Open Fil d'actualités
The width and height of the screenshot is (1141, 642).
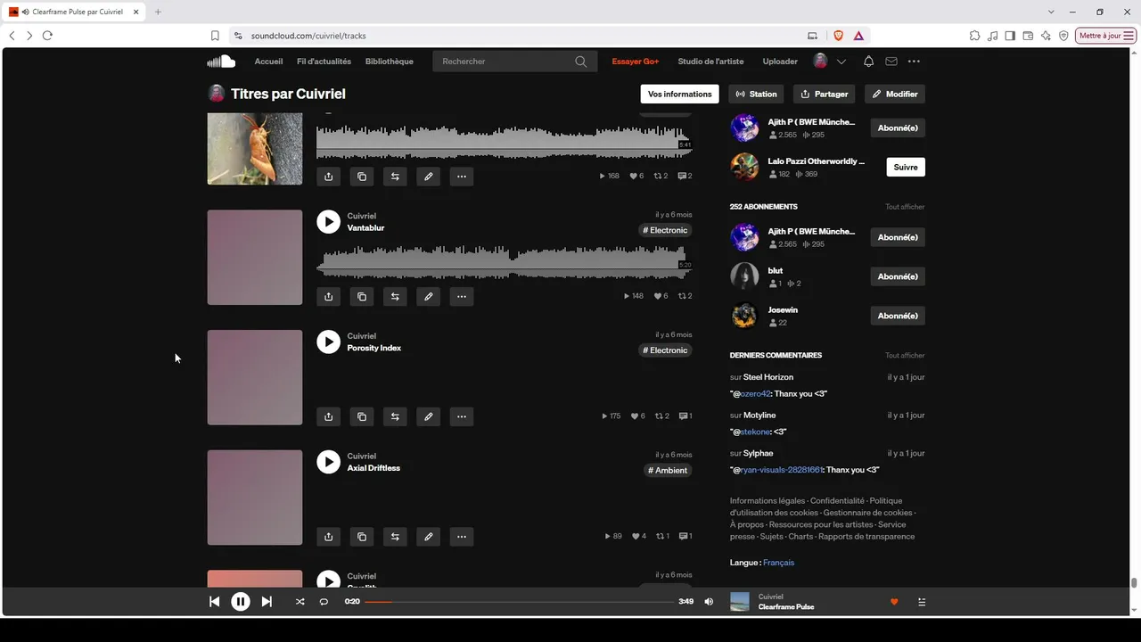tap(324, 62)
